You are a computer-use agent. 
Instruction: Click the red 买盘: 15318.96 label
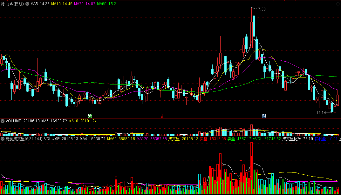pyautogui.click(x=213, y=139)
